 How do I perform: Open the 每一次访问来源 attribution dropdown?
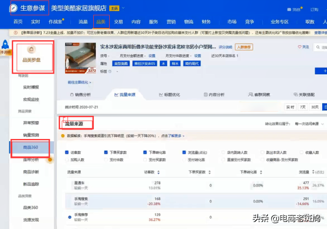click(x=309, y=124)
